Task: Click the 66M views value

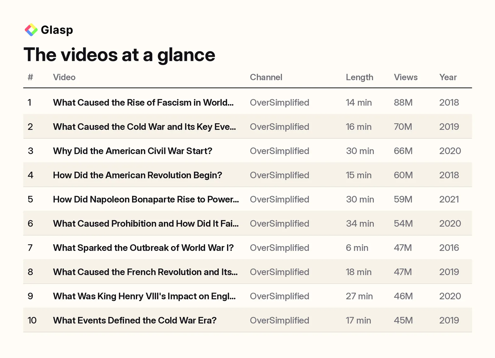Action: pos(403,151)
